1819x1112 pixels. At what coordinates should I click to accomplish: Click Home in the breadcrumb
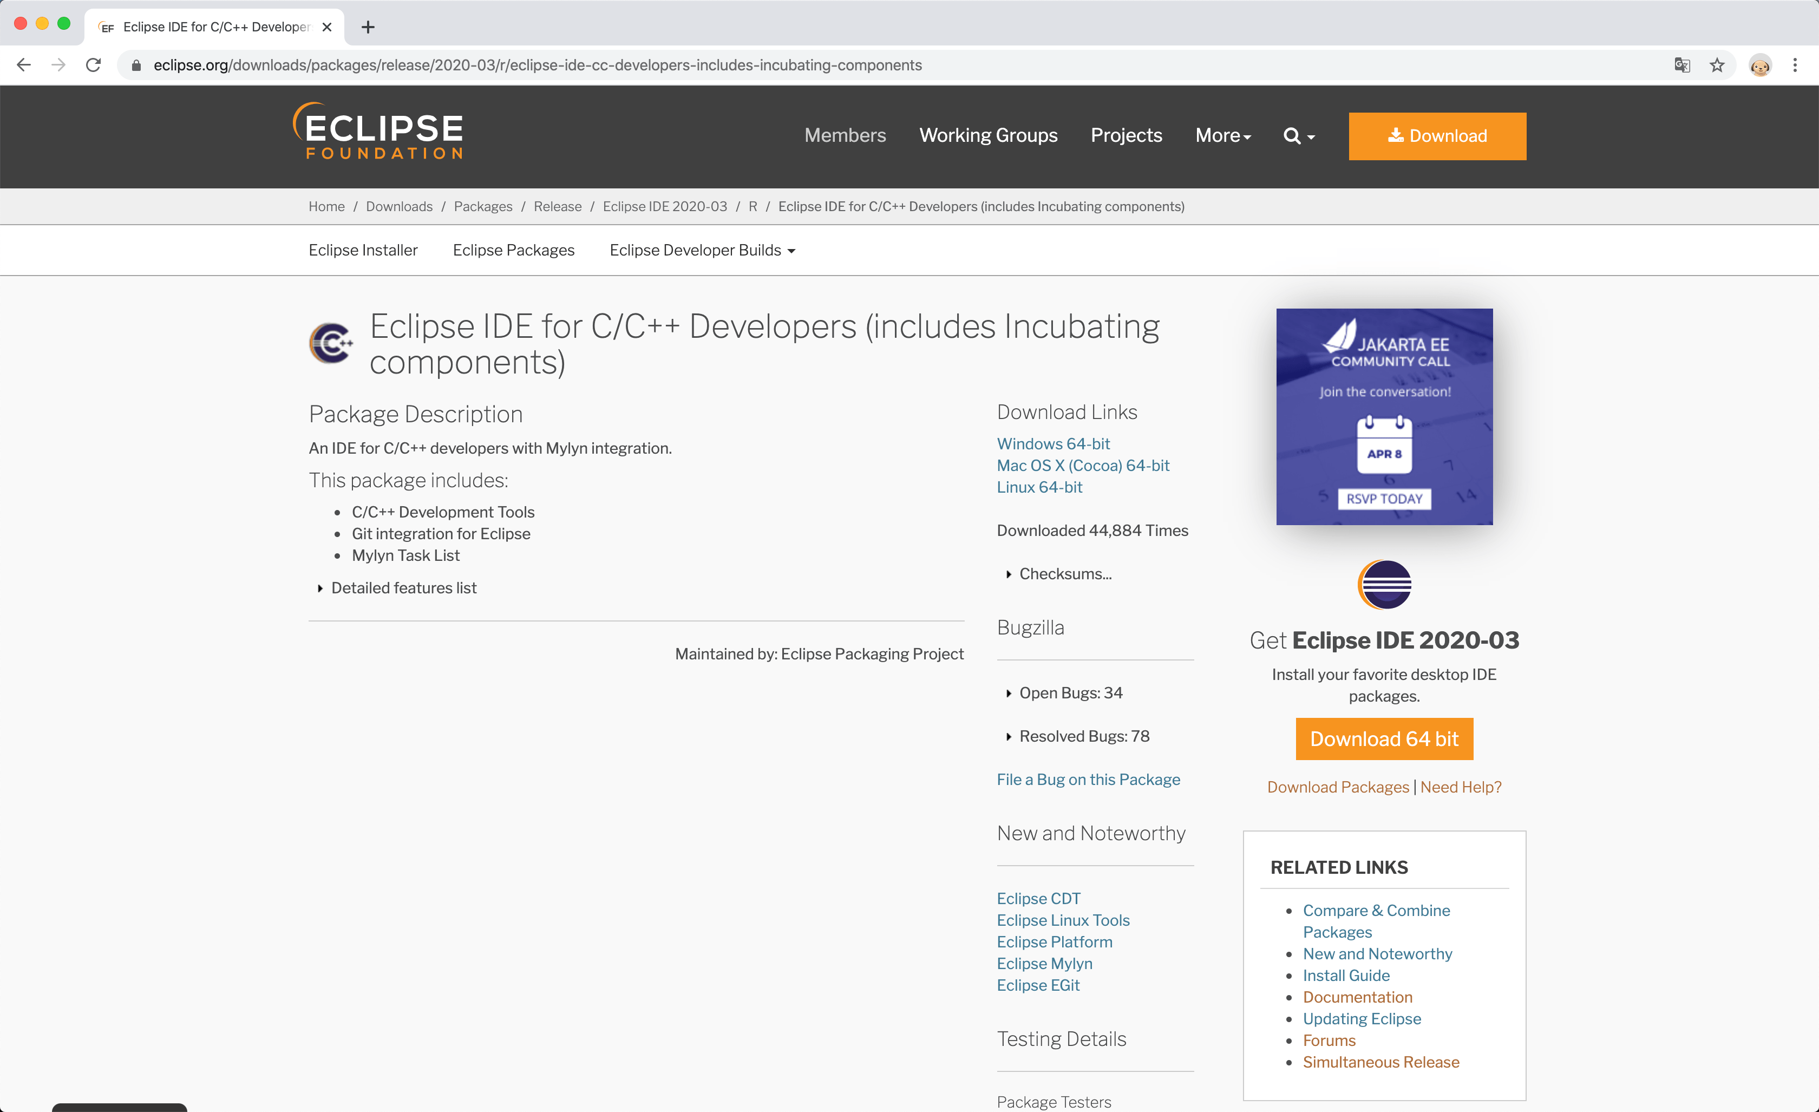326,206
